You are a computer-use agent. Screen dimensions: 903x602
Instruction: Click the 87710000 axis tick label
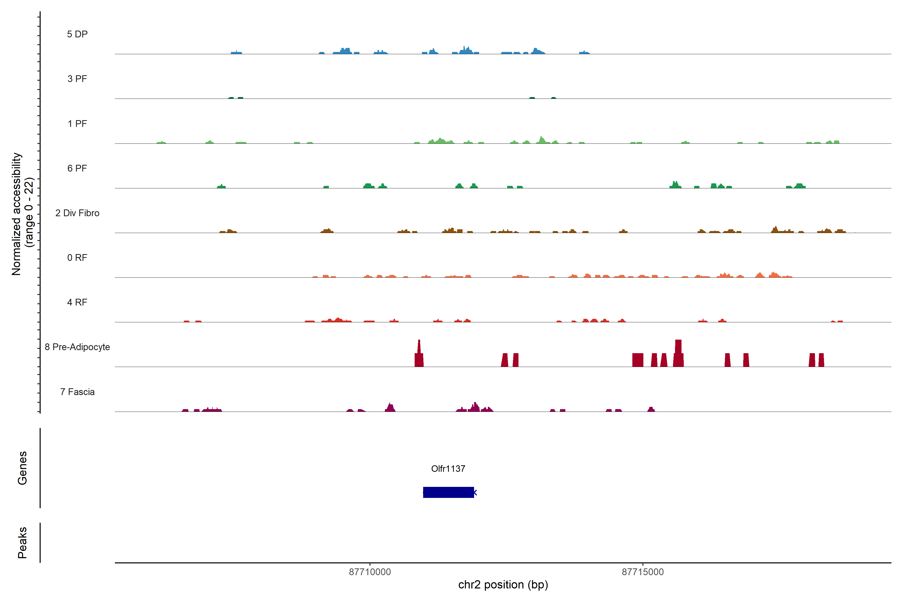point(370,572)
